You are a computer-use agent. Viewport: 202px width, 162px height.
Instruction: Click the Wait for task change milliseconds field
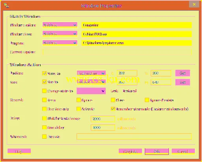click(103, 119)
